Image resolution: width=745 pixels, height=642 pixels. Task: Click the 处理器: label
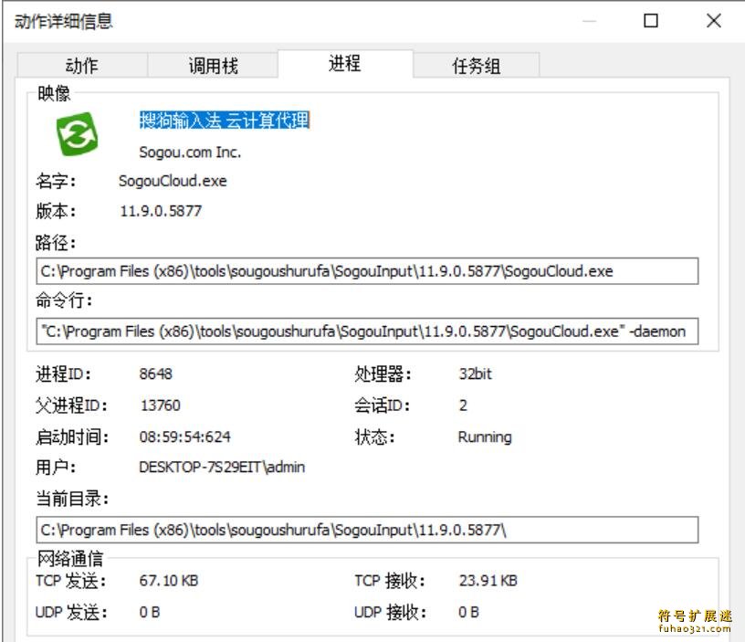click(x=383, y=374)
